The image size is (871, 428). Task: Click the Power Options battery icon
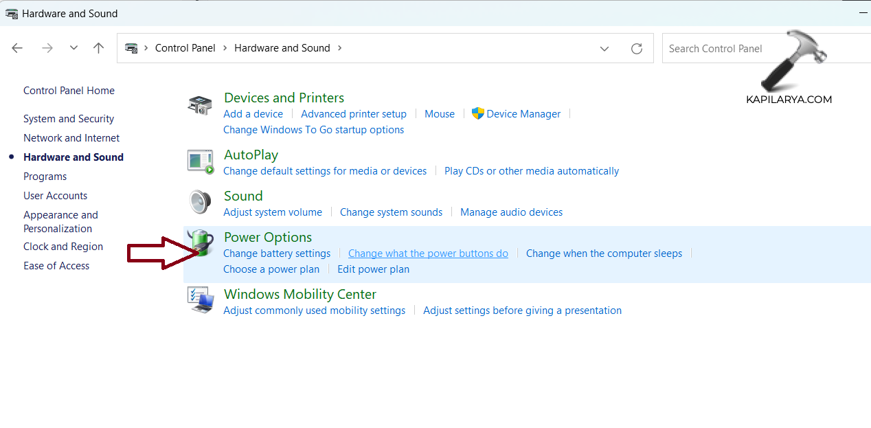click(x=201, y=244)
